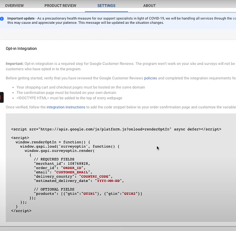
Task: Click the blue info icon in banner
Action: point(2,19)
